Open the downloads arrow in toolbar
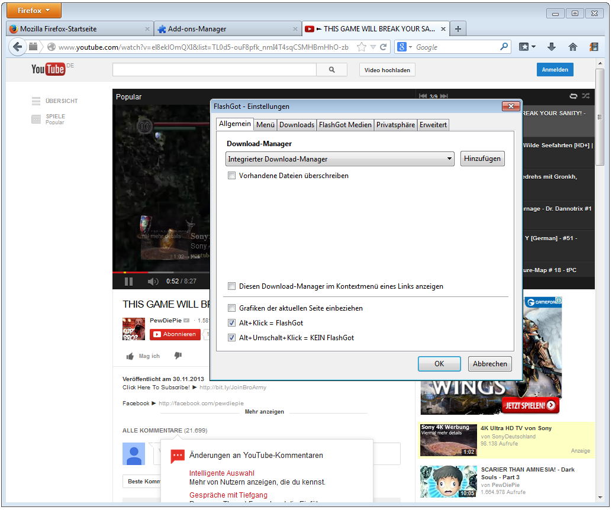 click(552, 47)
